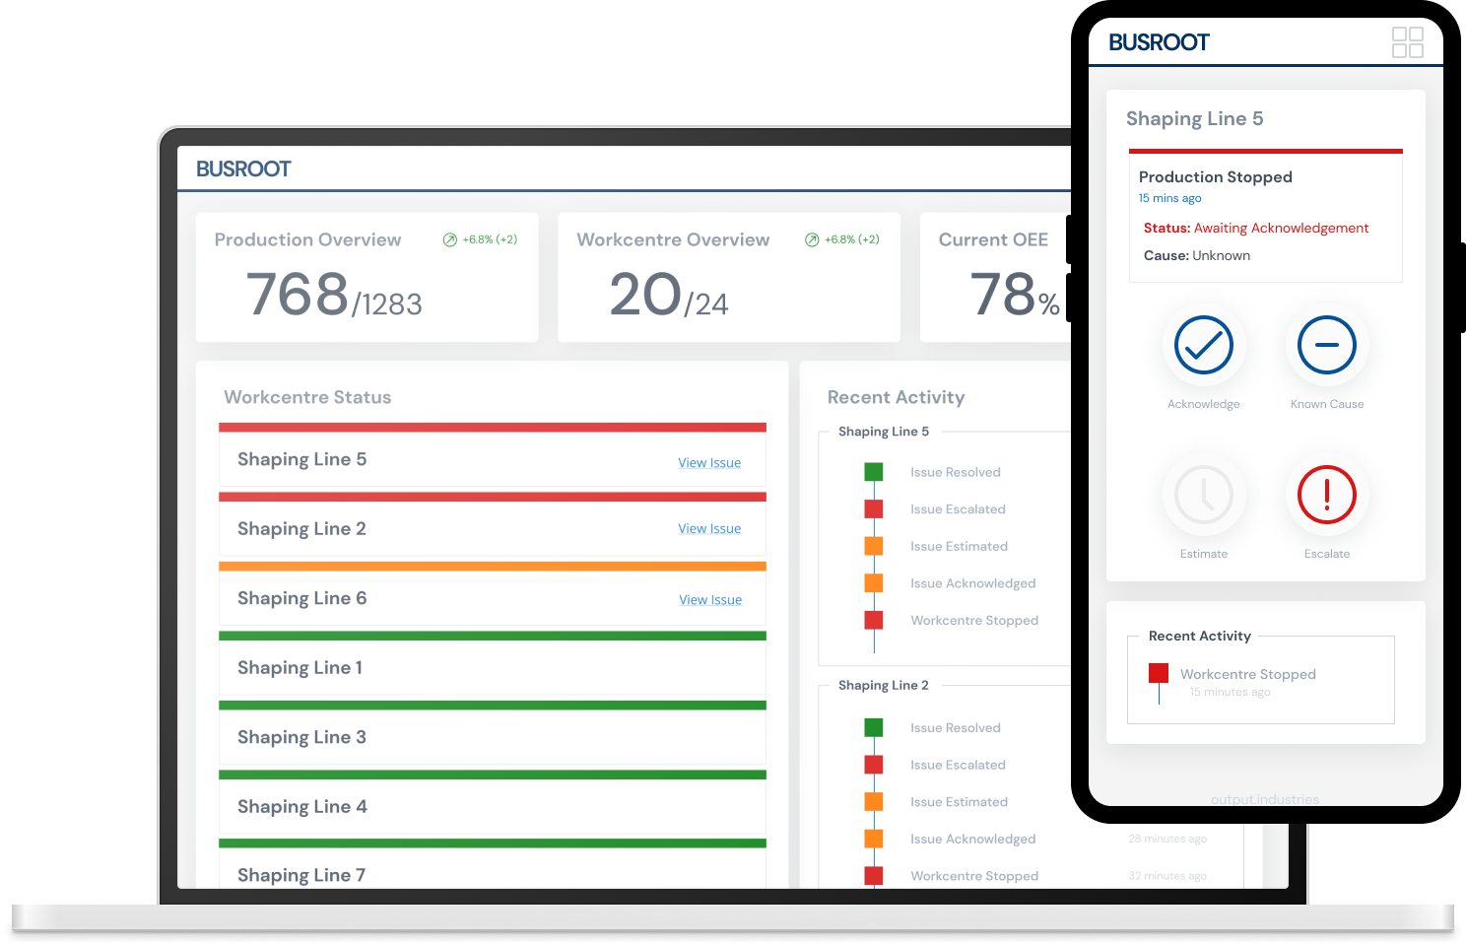Click Shaping Line 5 group label in laptop Recent Activity
1466x944 pixels.
click(884, 432)
